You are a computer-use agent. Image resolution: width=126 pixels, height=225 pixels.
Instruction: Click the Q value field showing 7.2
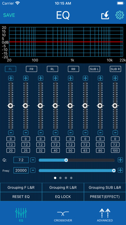click(21, 160)
